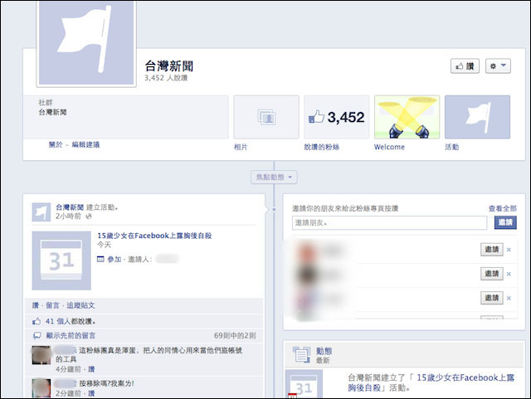Click the Like (讚) button for the page
This screenshot has height=399, width=531.
click(x=465, y=66)
